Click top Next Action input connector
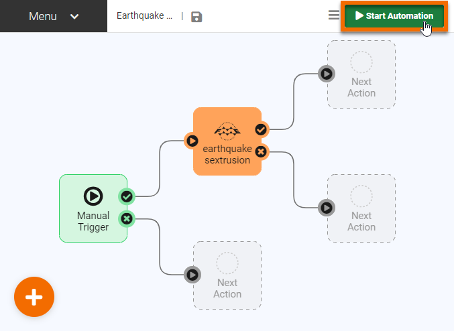Screen dimensions: 454x331 tap(326, 74)
